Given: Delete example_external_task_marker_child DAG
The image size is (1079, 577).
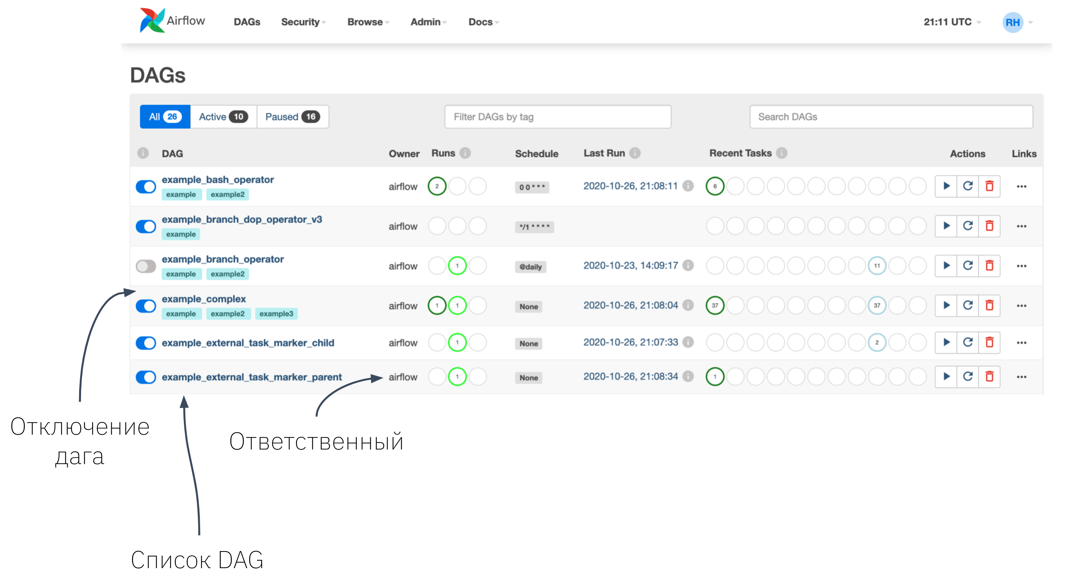Looking at the screenshot, I should 989,342.
